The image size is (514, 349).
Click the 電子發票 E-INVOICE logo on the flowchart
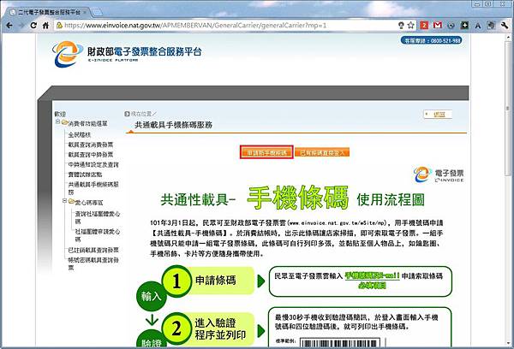point(439,174)
